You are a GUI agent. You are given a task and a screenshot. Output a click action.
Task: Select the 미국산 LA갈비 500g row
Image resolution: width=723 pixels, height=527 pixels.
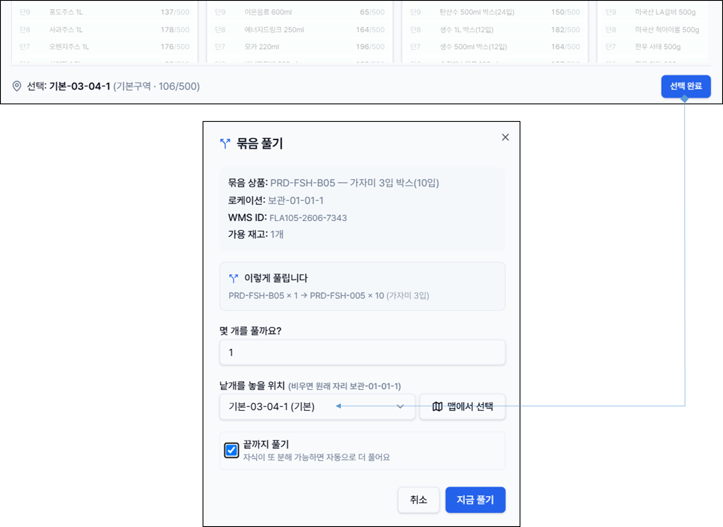point(654,12)
